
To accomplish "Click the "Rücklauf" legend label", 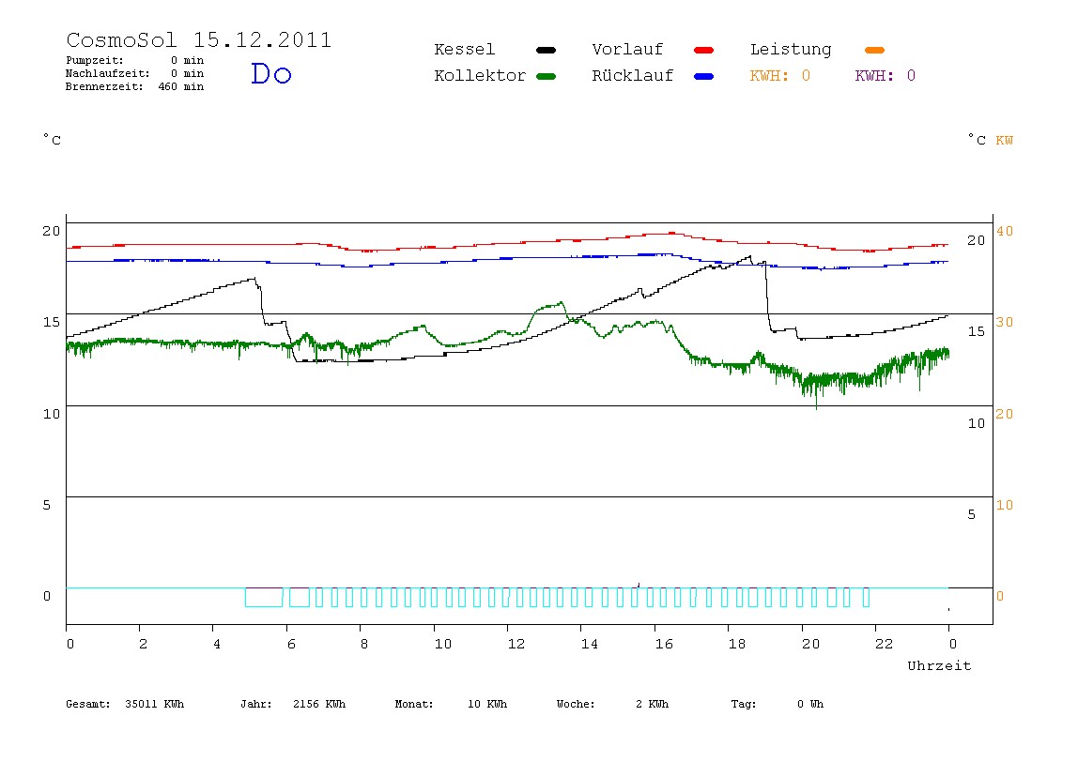I will (633, 76).
